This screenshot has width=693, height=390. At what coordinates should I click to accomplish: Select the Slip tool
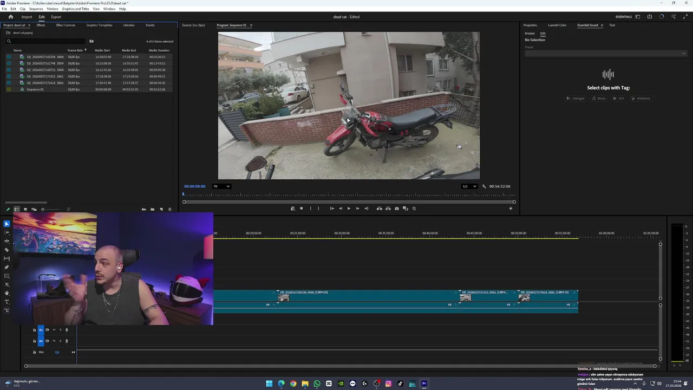(x=6, y=258)
